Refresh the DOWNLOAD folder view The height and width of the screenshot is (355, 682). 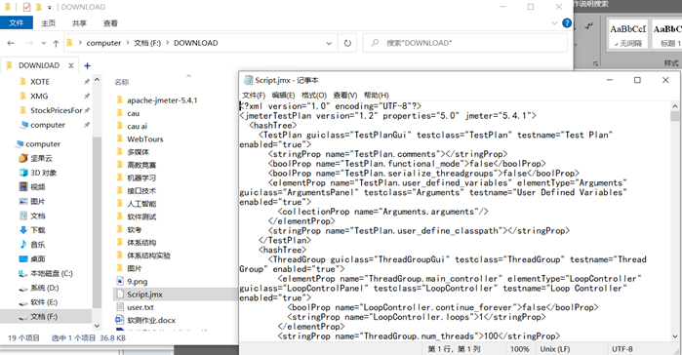347,43
